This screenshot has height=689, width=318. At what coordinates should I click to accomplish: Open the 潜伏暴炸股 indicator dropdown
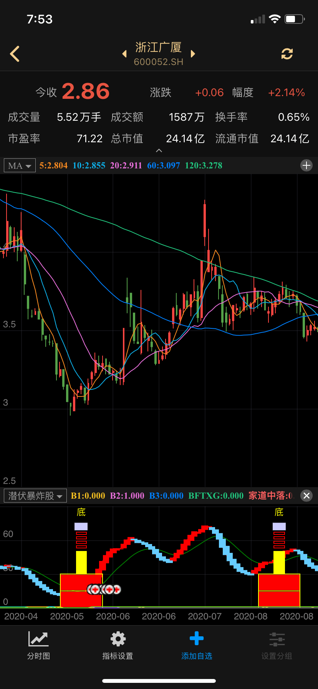click(35, 496)
